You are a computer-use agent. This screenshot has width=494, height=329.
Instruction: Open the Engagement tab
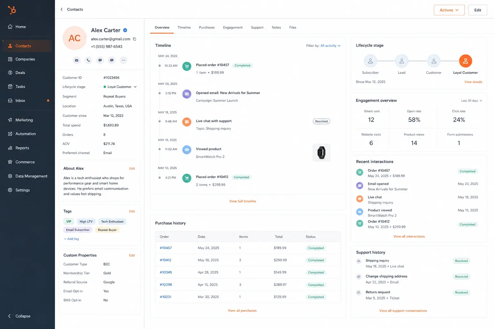(x=233, y=27)
